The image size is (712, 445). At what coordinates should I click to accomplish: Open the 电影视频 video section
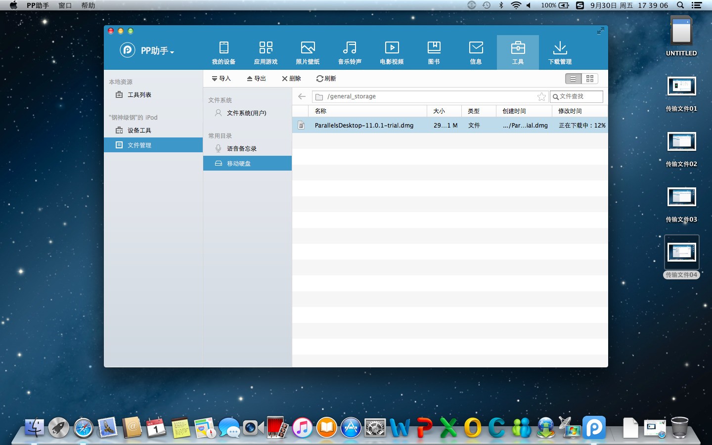pyautogui.click(x=392, y=52)
